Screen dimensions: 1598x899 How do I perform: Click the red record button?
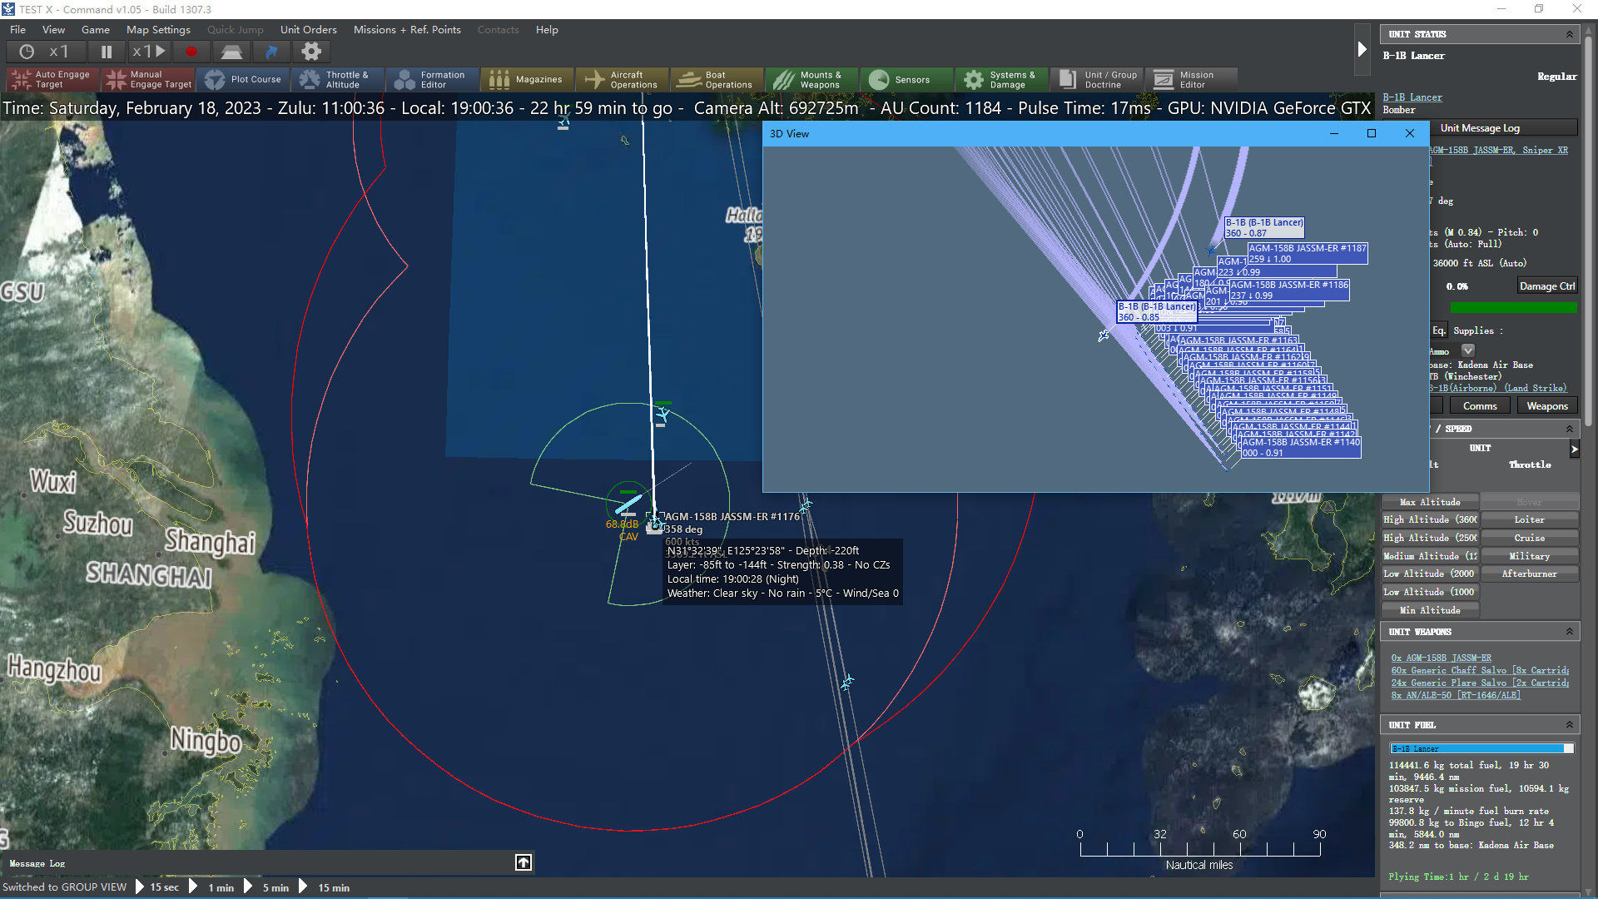coord(191,52)
